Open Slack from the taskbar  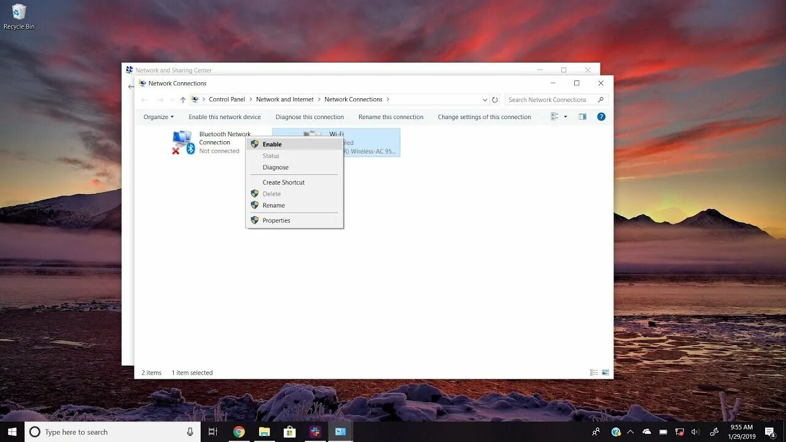[315, 432]
